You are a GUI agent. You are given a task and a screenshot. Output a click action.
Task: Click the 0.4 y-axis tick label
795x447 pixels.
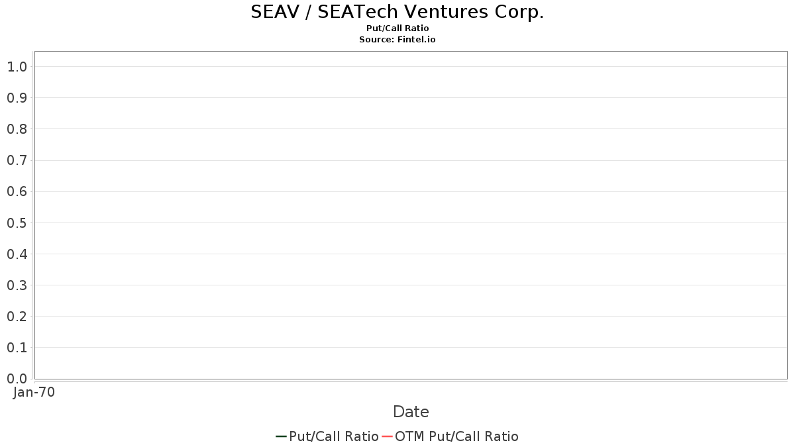[x=17, y=254]
